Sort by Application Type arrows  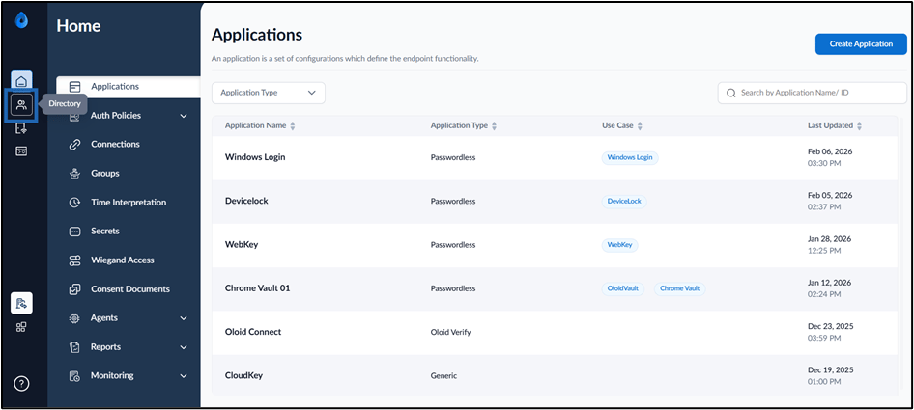pos(495,125)
